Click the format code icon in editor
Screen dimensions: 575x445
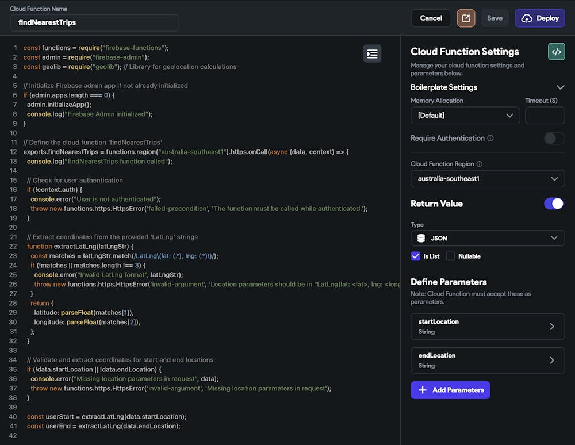pyautogui.click(x=372, y=53)
